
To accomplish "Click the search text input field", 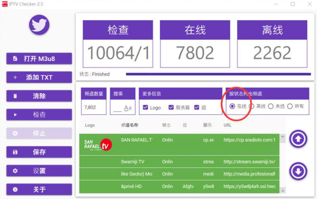I will click(x=117, y=107).
